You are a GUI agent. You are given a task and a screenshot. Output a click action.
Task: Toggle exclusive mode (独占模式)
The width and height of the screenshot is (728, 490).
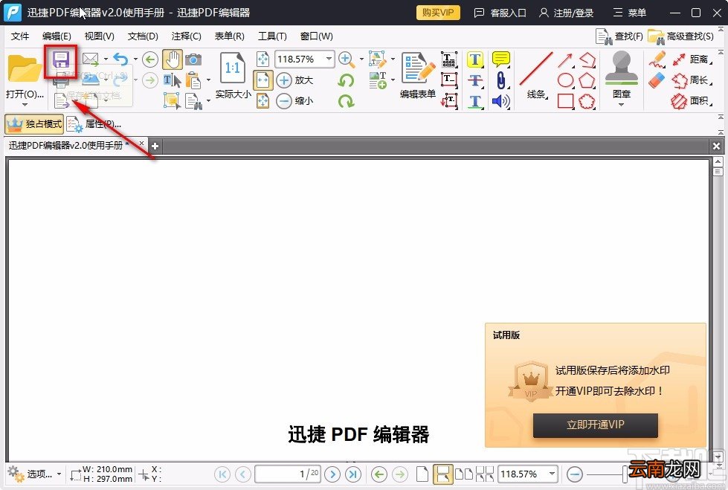coord(34,124)
